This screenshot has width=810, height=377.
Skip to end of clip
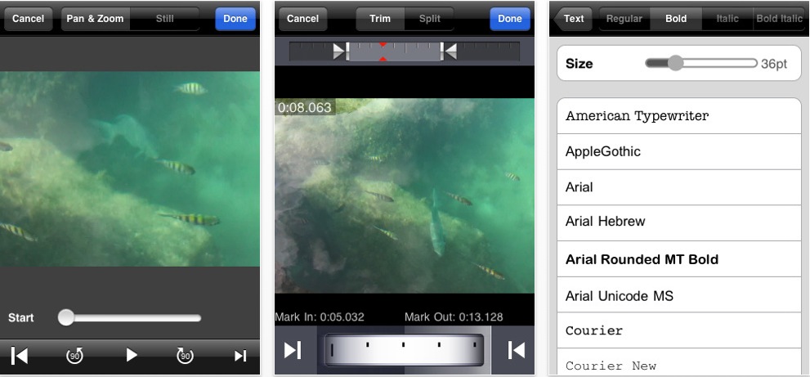coord(240,355)
